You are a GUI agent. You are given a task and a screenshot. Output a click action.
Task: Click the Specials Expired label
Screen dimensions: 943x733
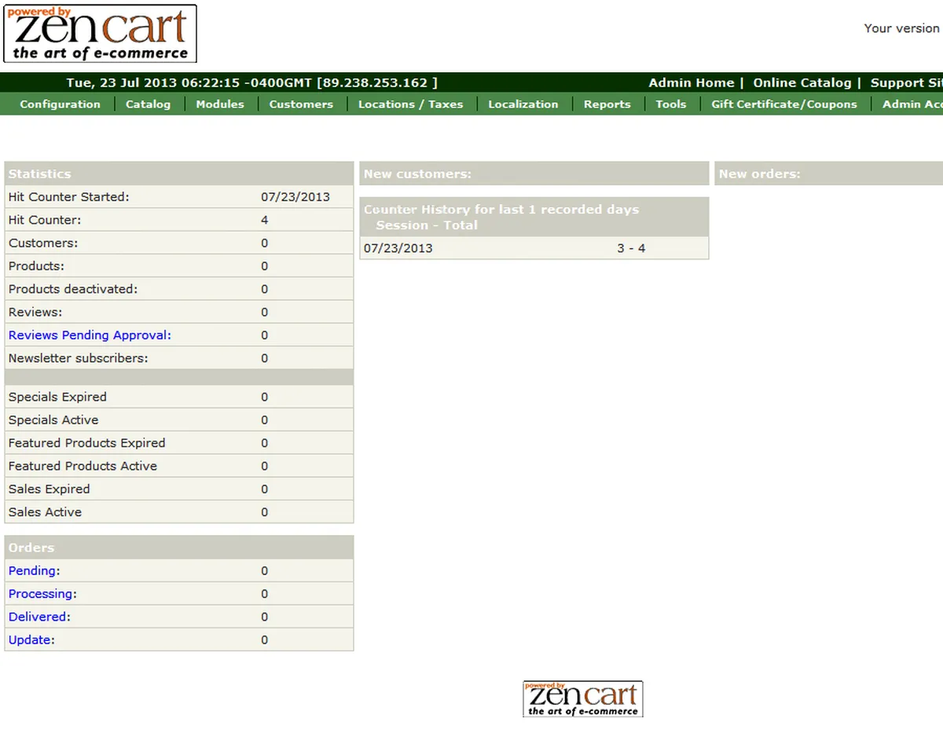(57, 397)
